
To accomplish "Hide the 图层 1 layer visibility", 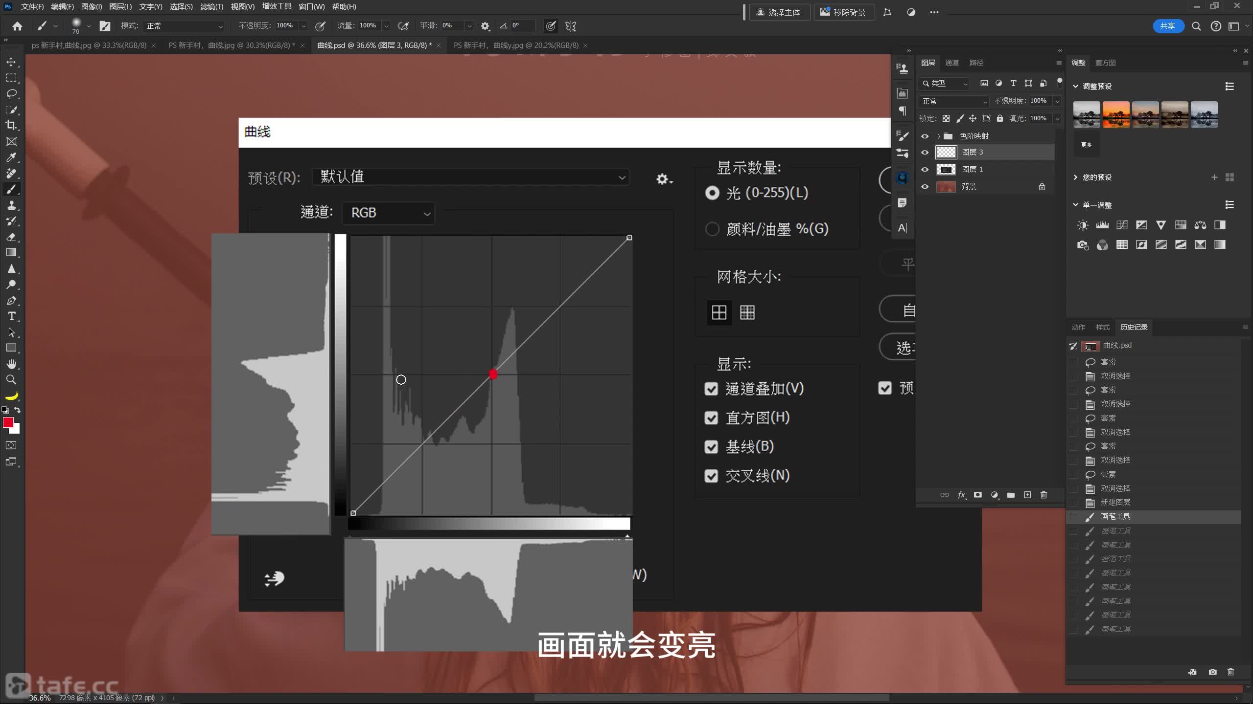I will click(x=925, y=170).
